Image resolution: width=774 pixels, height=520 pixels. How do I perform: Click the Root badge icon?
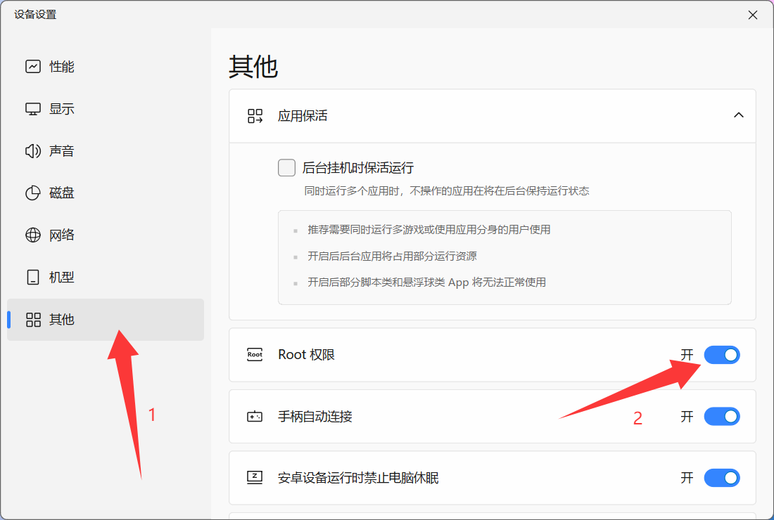tap(255, 354)
